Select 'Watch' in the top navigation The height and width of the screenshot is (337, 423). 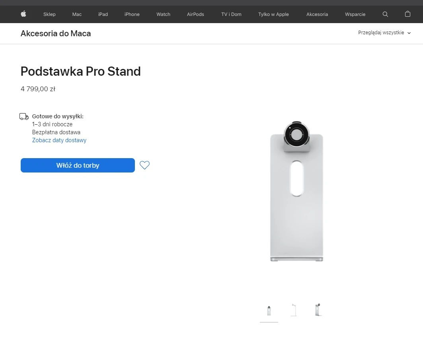(x=163, y=14)
